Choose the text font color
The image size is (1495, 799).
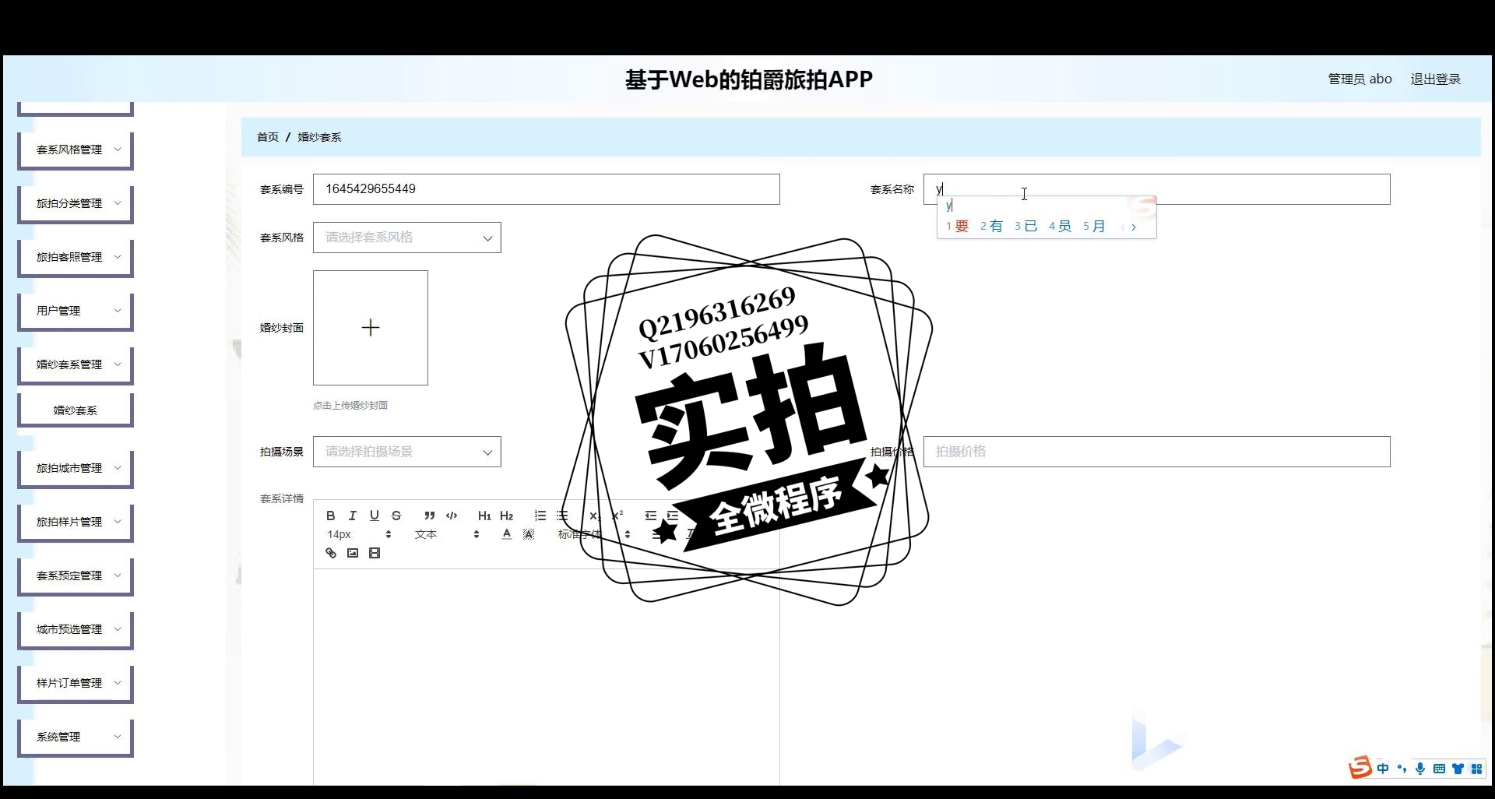507,534
